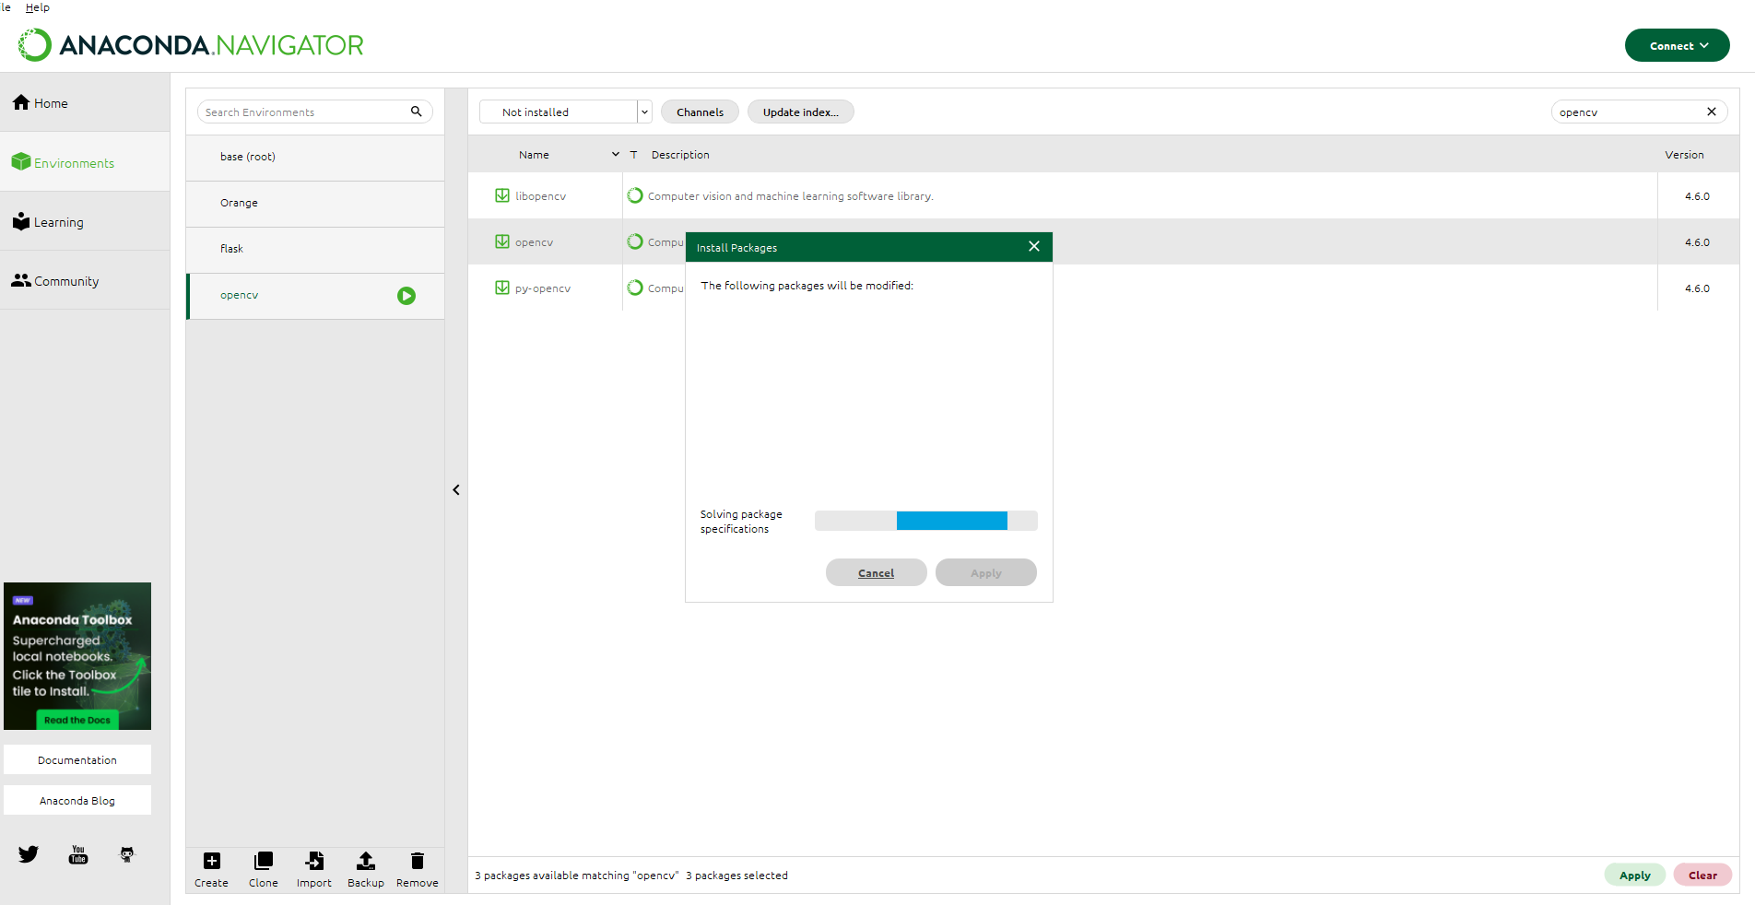Open Anaconda's GitHub page
The image size is (1755, 905).
(x=127, y=854)
